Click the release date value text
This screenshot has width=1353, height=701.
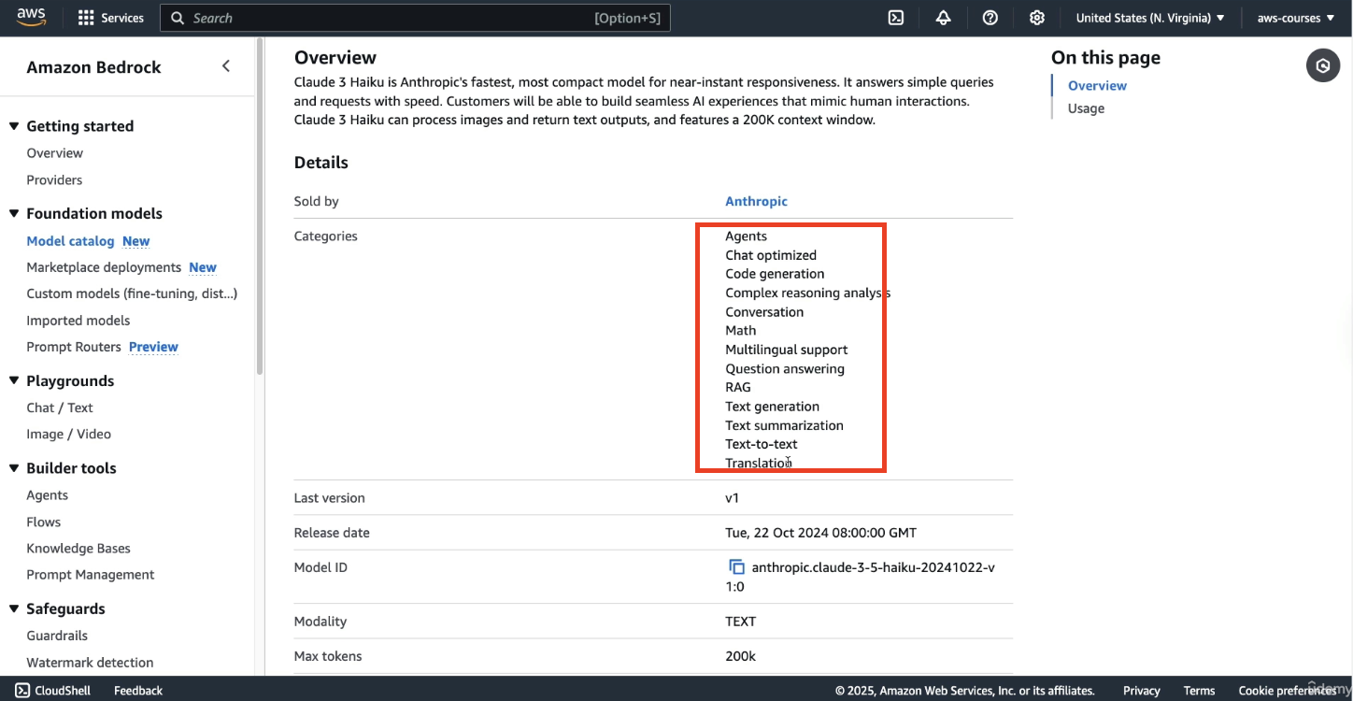tap(820, 533)
